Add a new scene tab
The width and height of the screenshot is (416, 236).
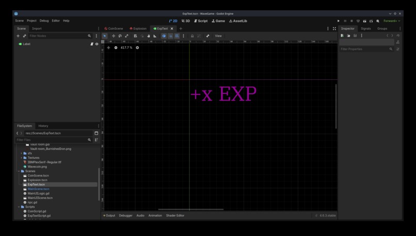click(x=181, y=29)
